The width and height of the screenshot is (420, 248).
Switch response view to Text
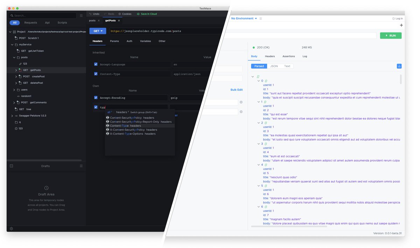[x=287, y=66]
